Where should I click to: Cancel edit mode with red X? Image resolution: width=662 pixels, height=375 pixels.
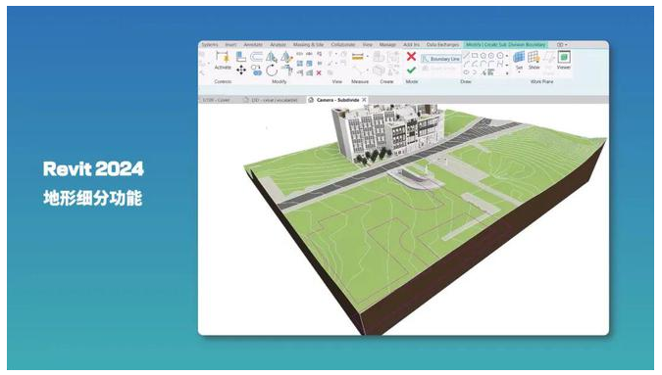411,56
